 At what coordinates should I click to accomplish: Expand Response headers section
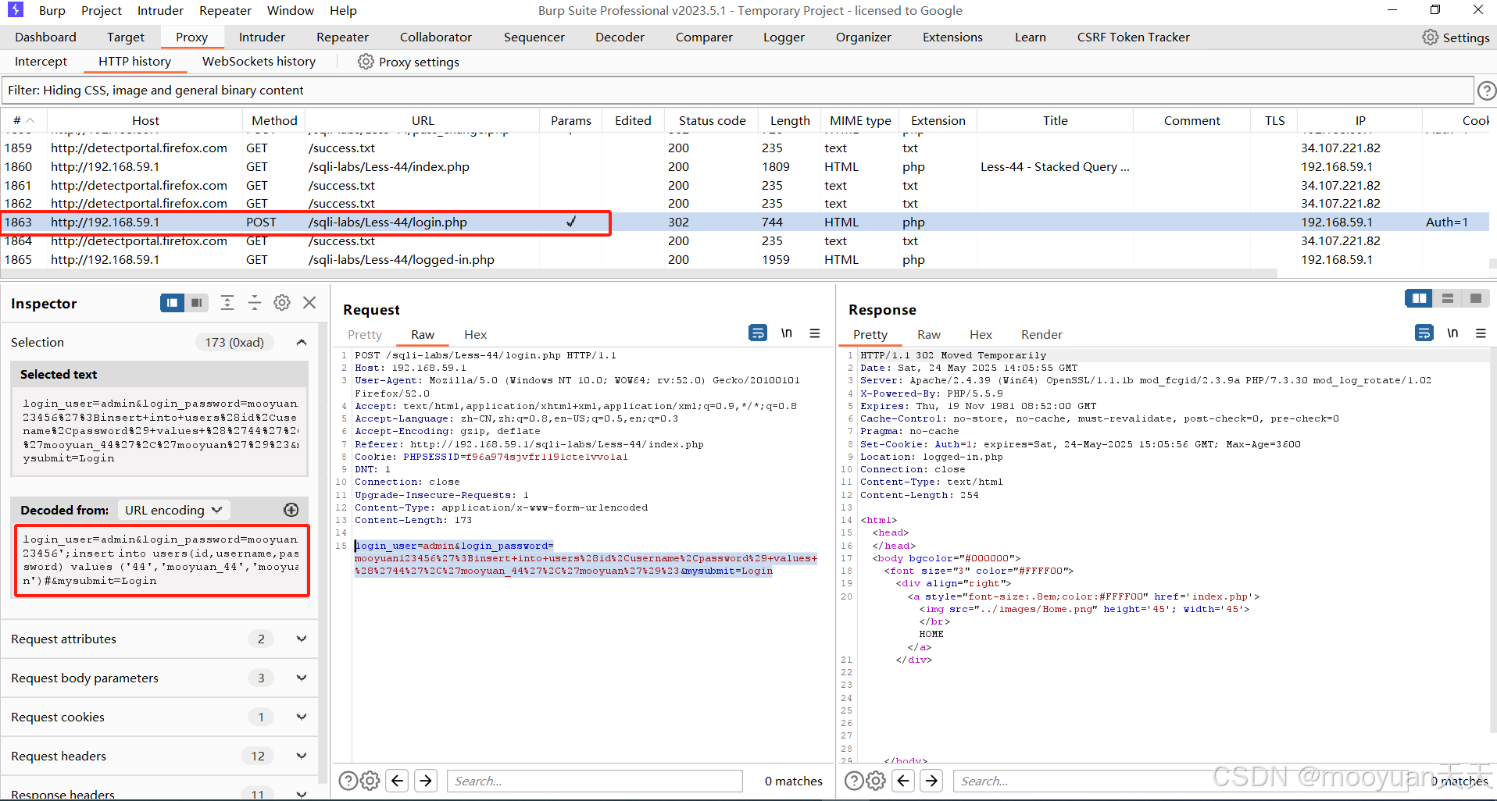coord(302,794)
